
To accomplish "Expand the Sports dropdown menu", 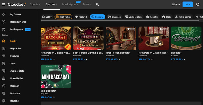I will pos(35,4).
